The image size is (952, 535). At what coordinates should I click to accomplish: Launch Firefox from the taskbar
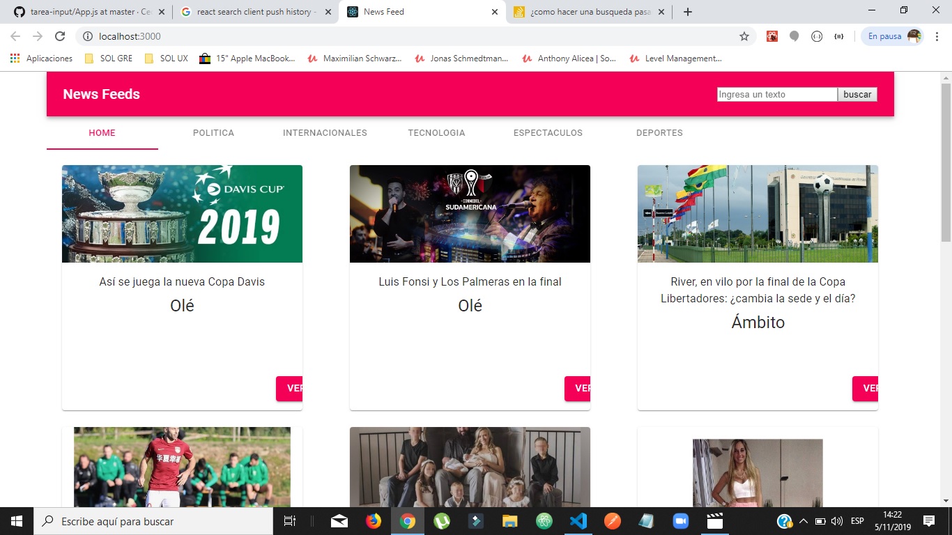coord(374,521)
